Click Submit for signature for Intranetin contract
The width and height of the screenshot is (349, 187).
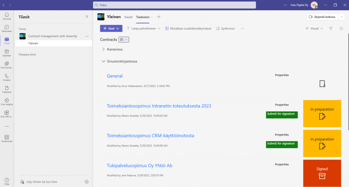coord(282,115)
